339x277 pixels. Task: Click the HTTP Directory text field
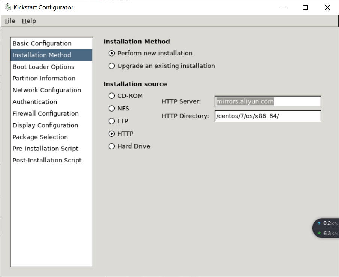268,116
